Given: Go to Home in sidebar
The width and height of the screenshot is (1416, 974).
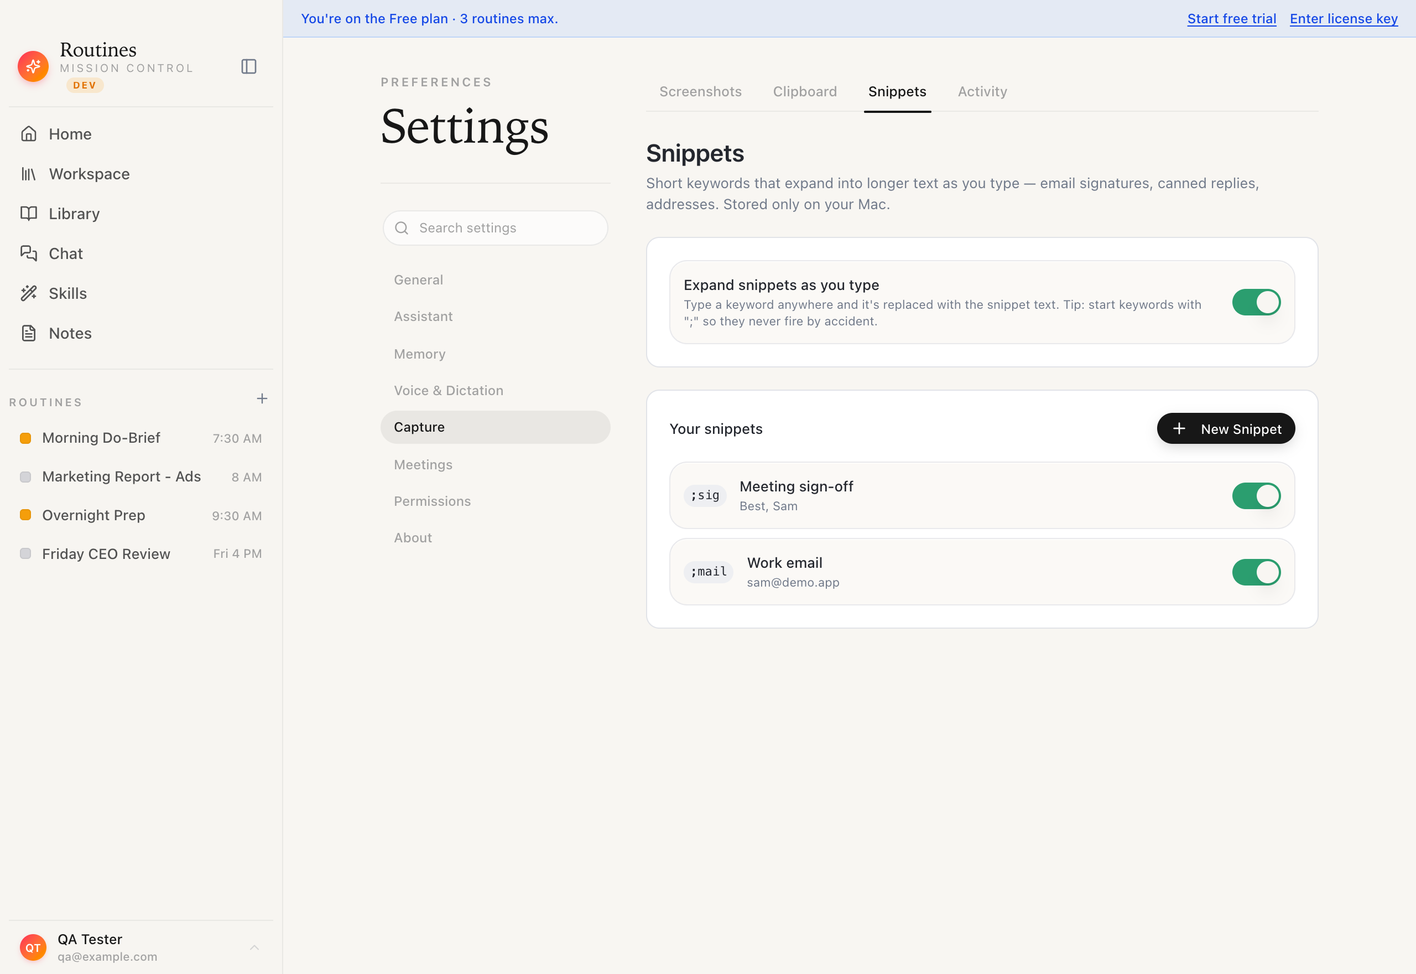Looking at the screenshot, I should 141,134.
